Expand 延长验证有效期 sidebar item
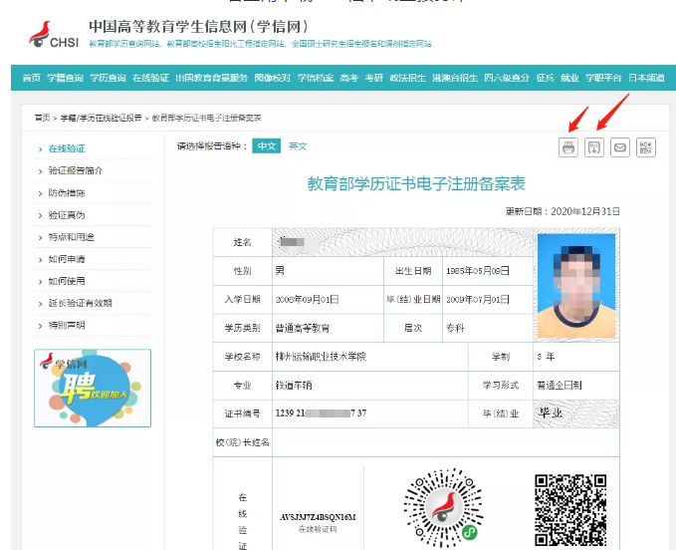This screenshot has height=550, width=676. [x=80, y=303]
